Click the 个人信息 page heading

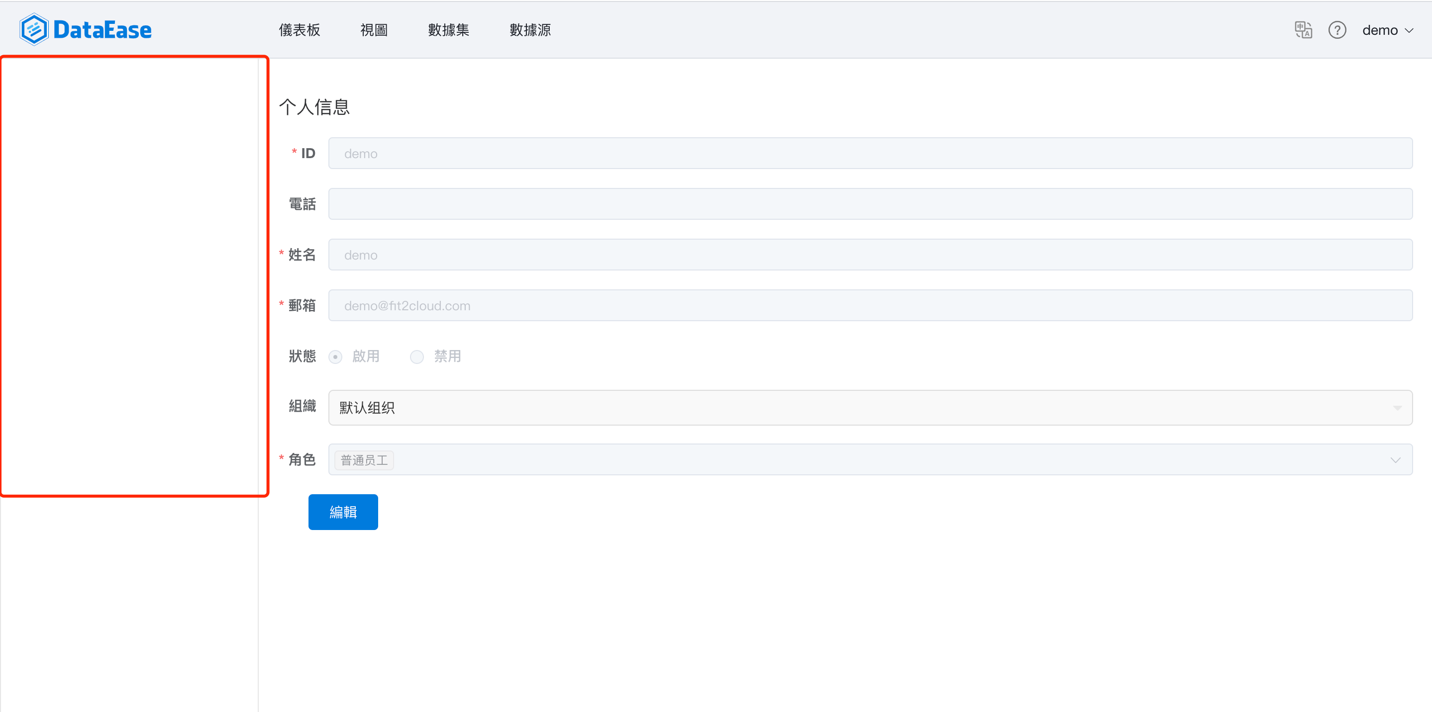(x=314, y=106)
